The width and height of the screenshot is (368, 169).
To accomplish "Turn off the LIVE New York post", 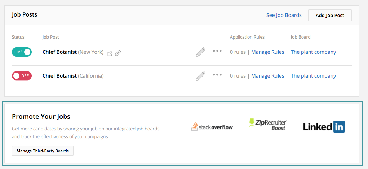I will point(22,52).
